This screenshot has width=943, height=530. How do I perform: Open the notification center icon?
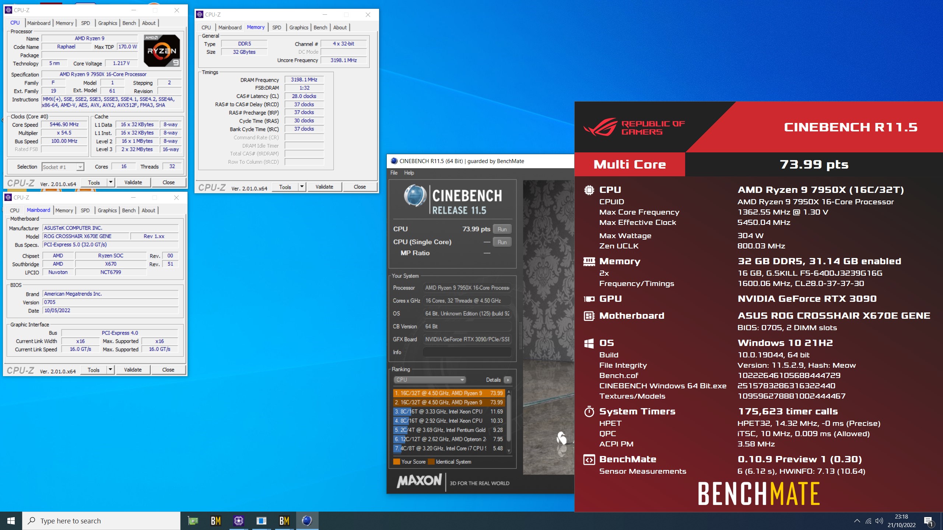(928, 521)
